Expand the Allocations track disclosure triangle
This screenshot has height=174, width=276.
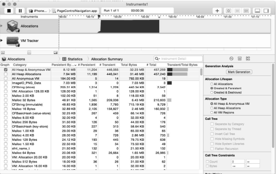[2, 26]
